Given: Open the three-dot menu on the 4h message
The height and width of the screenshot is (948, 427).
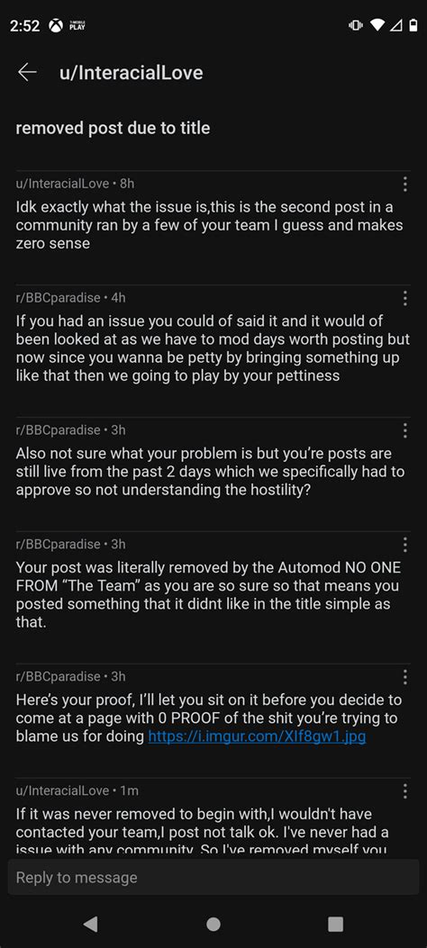Looking at the screenshot, I should 404,297.
